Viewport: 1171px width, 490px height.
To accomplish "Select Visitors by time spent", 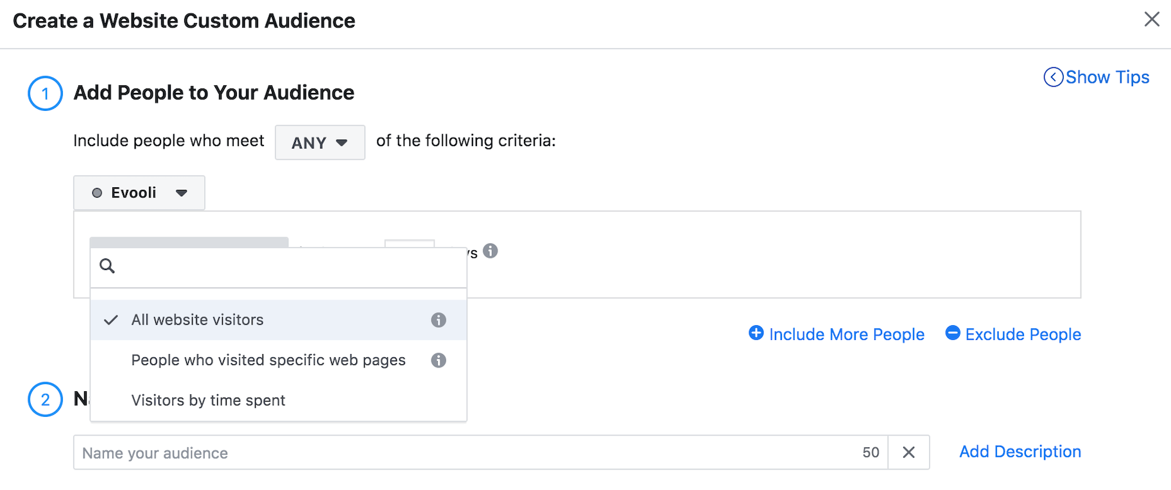I will [208, 401].
